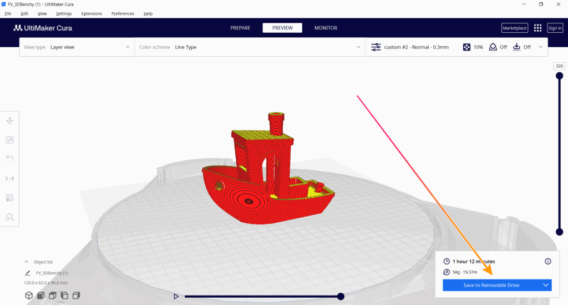Switch to the PREVIEW stage
The image size is (568, 305).
282,28
